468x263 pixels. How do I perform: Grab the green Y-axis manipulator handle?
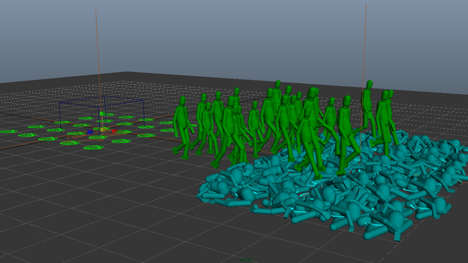[102, 113]
